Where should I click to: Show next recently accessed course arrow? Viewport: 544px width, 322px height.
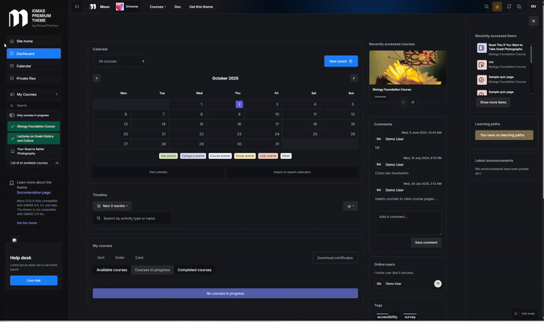click(412, 102)
